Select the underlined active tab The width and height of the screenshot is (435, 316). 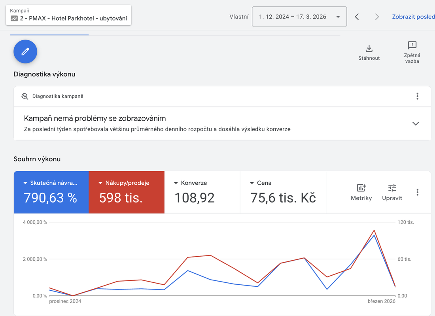[x=49, y=35]
